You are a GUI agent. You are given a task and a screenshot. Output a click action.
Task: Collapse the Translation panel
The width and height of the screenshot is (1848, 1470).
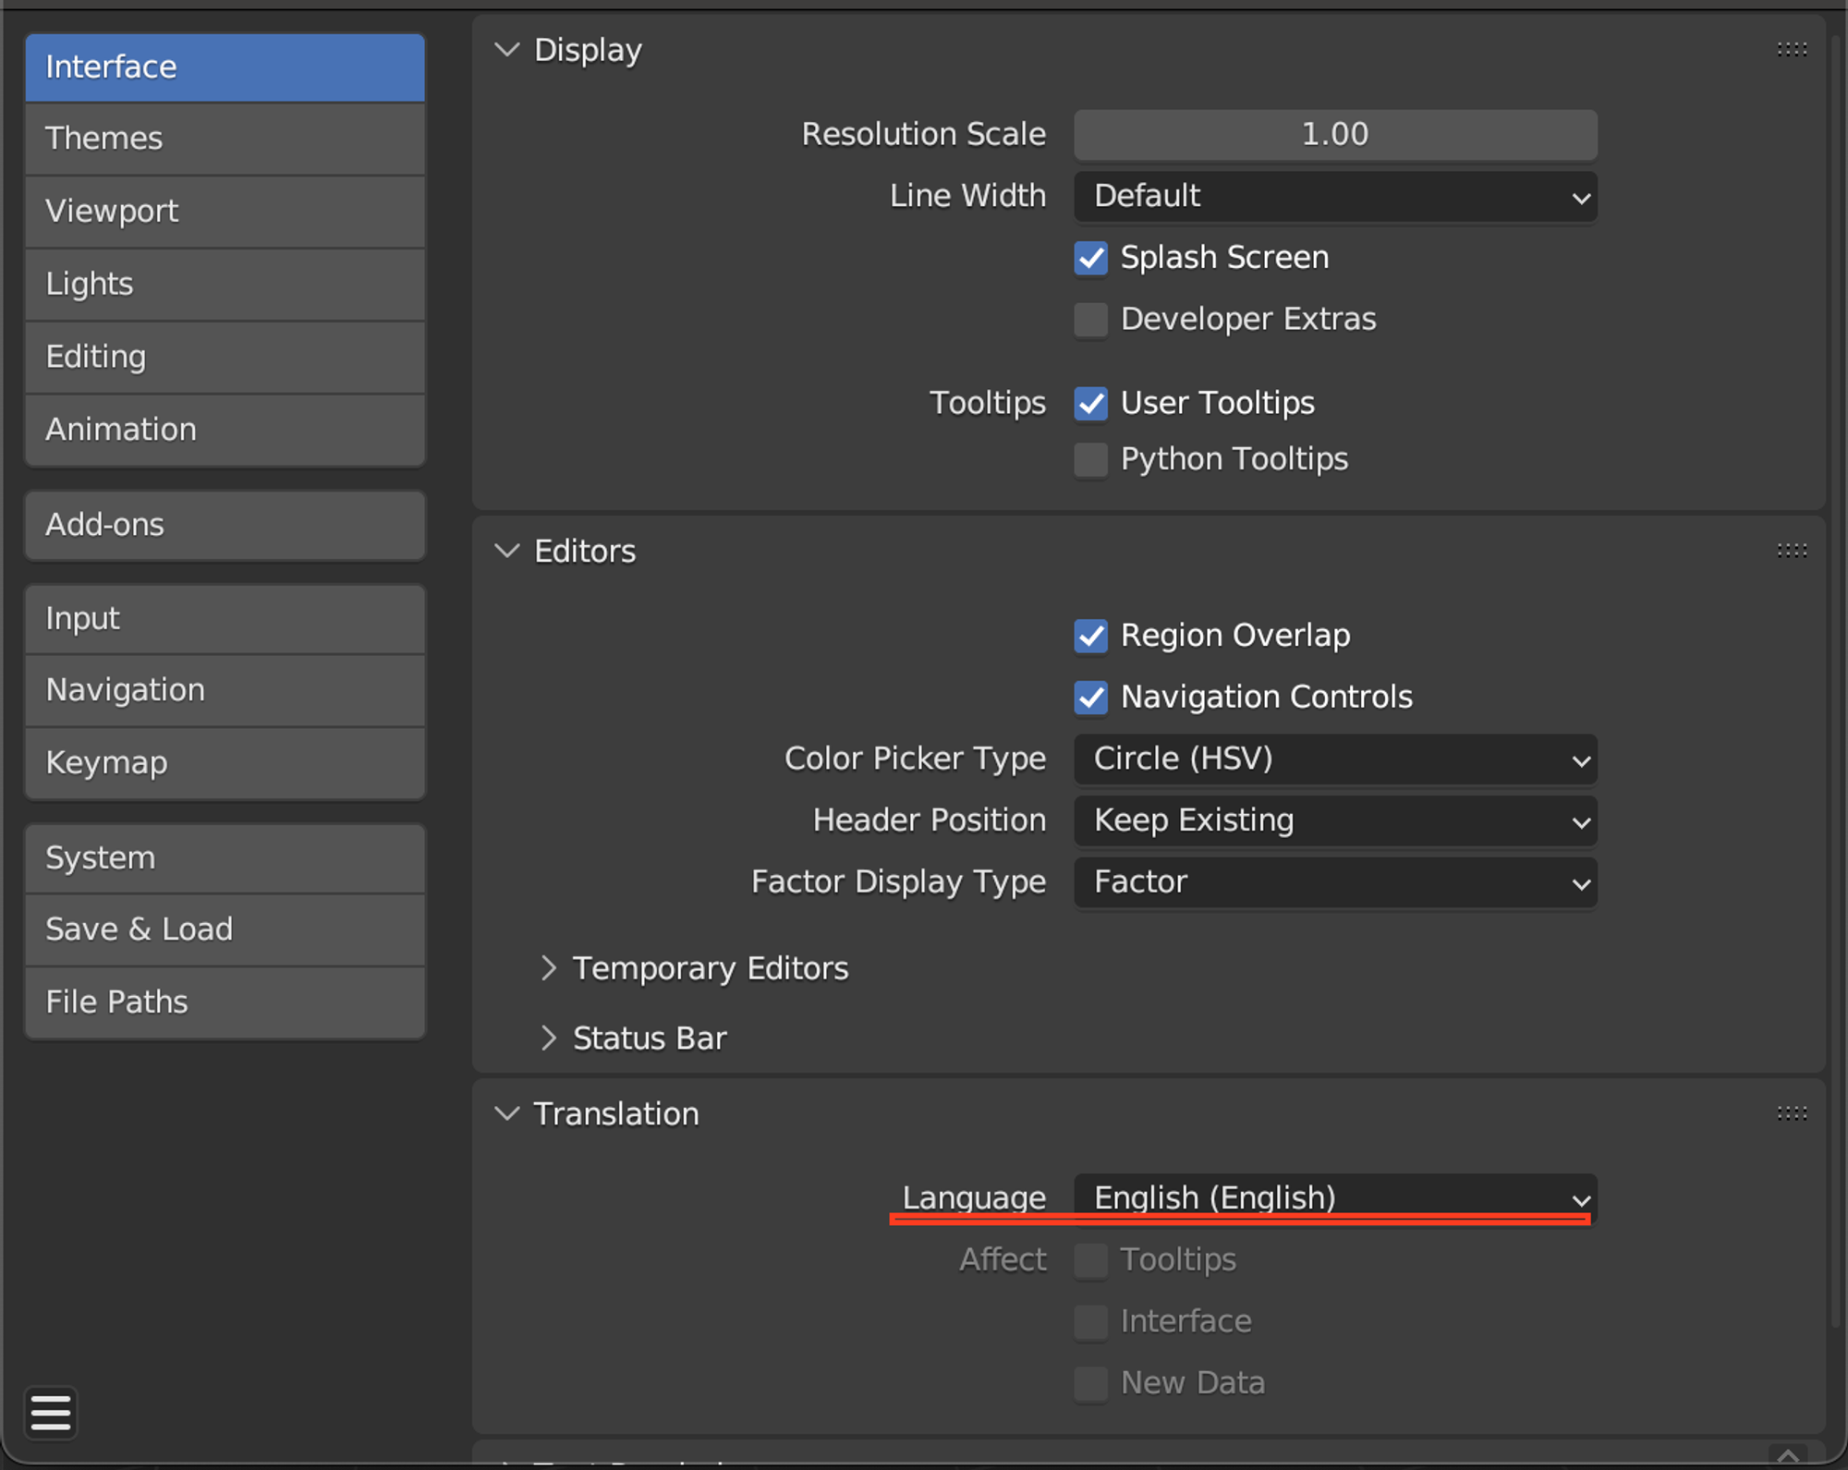[x=507, y=1113]
